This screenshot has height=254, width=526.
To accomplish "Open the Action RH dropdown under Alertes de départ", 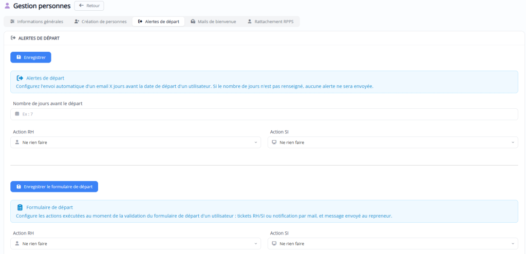I will click(136, 143).
